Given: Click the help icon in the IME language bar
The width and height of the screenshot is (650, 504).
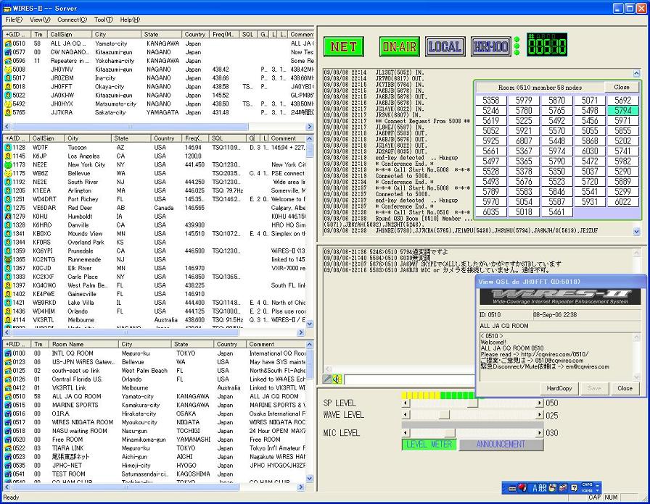Looking at the screenshot, I should tap(573, 488).
